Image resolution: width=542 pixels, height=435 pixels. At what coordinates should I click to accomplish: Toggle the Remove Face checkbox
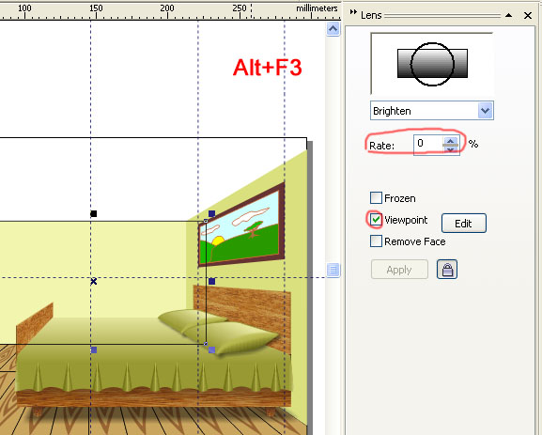(376, 241)
